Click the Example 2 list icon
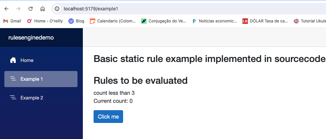 pyautogui.click(x=13, y=98)
